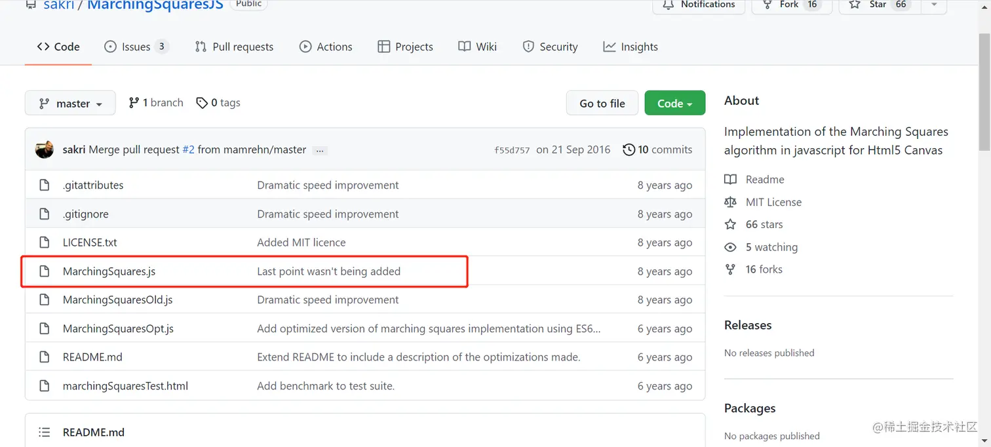Click the book icon next to Readme
Viewport: 991px width, 447px height.
click(730, 180)
